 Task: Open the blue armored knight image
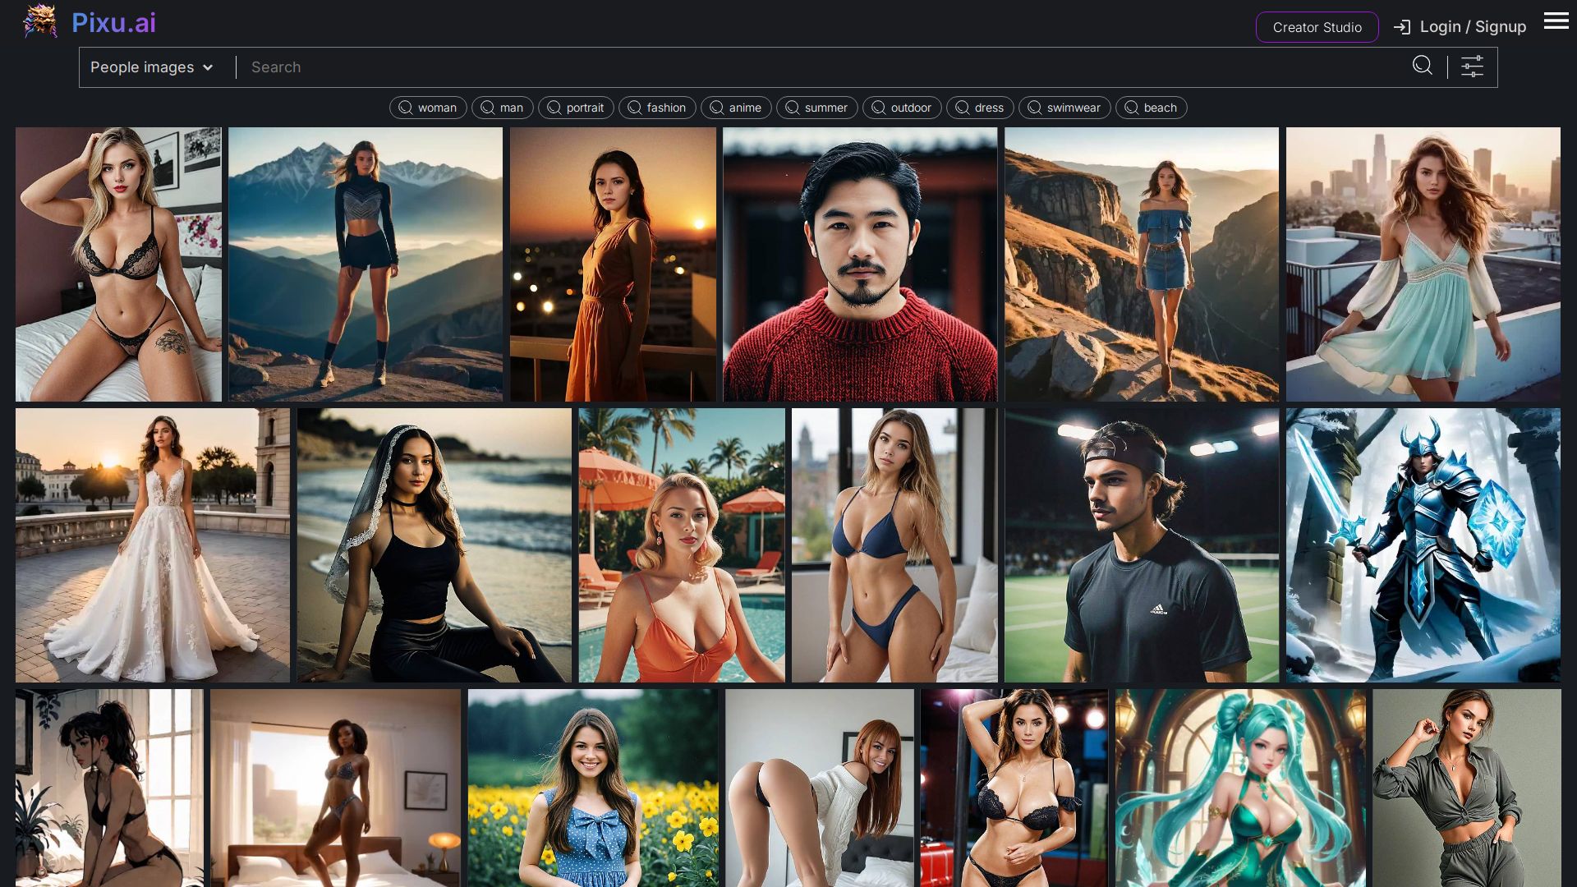pyautogui.click(x=1423, y=545)
